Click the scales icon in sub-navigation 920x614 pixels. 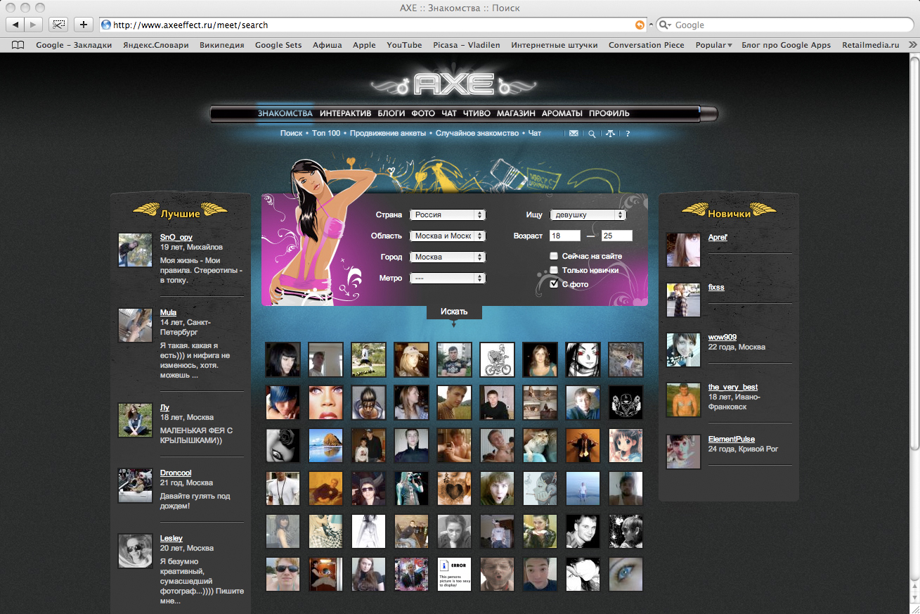[610, 134]
